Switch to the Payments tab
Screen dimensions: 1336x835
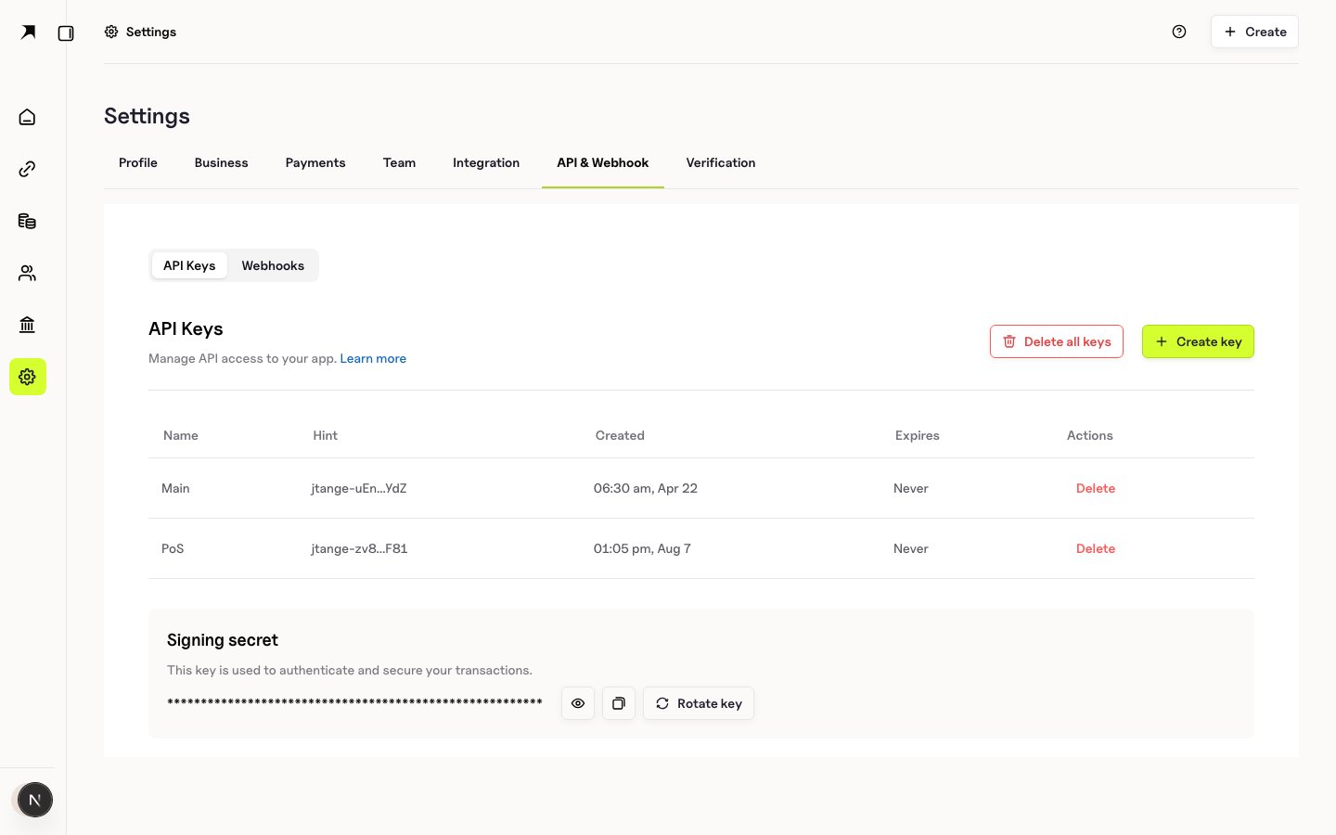(x=315, y=162)
